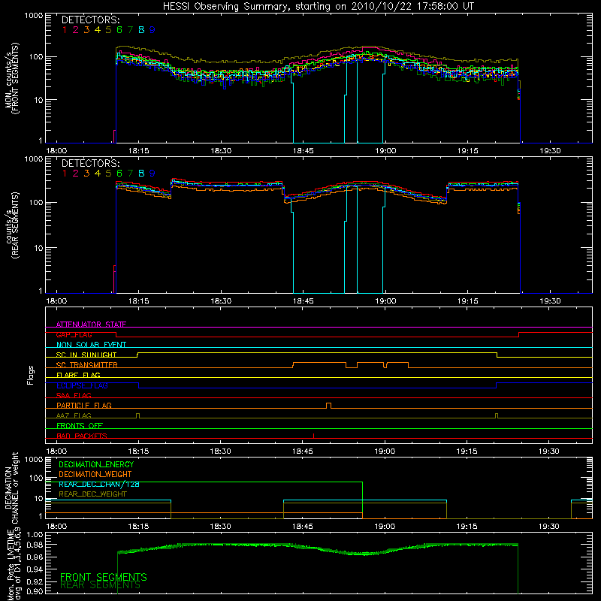Select detector 8 in the front segments legend
Image resolution: width=601 pixels, height=601 pixels.
tap(141, 30)
